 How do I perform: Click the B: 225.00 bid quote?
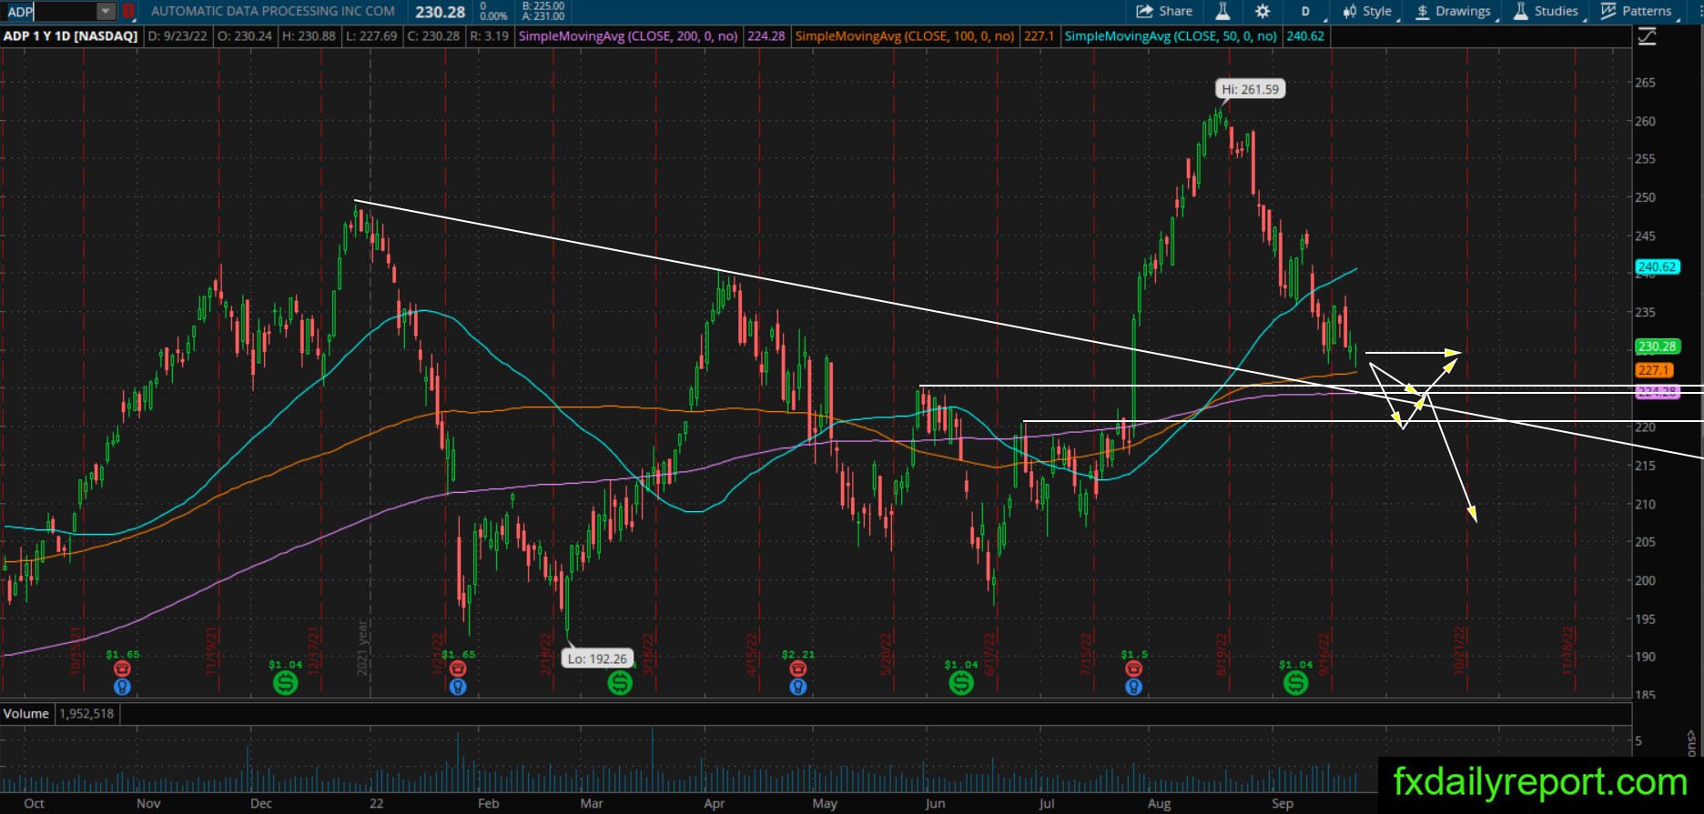[543, 5]
